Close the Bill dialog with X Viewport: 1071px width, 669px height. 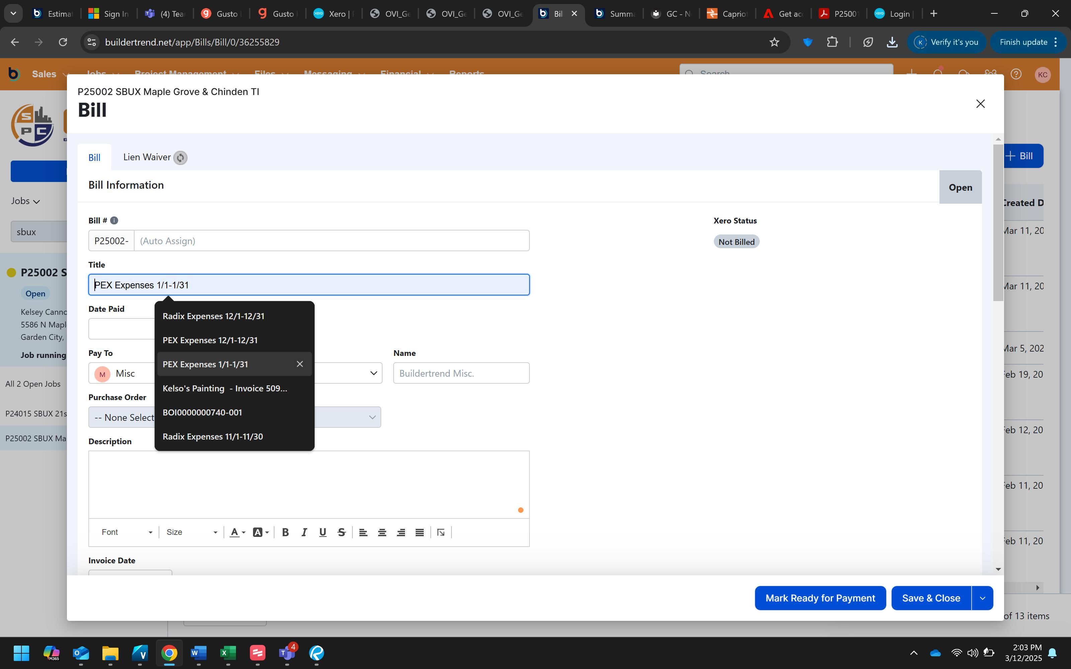tap(980, 104)
